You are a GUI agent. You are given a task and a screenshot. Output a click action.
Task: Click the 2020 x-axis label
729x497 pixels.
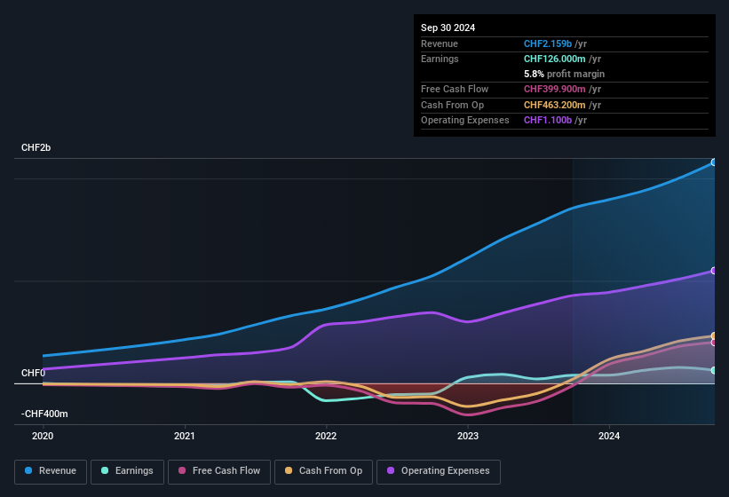click(43, 436)
